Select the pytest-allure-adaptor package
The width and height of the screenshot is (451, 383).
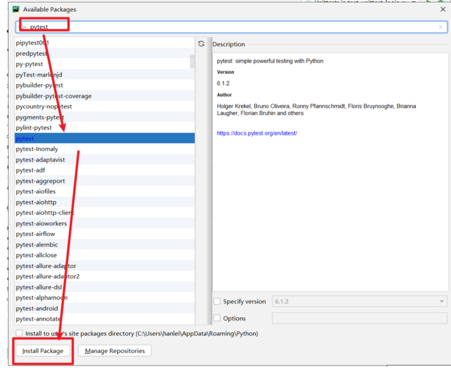tap(105, 266)
